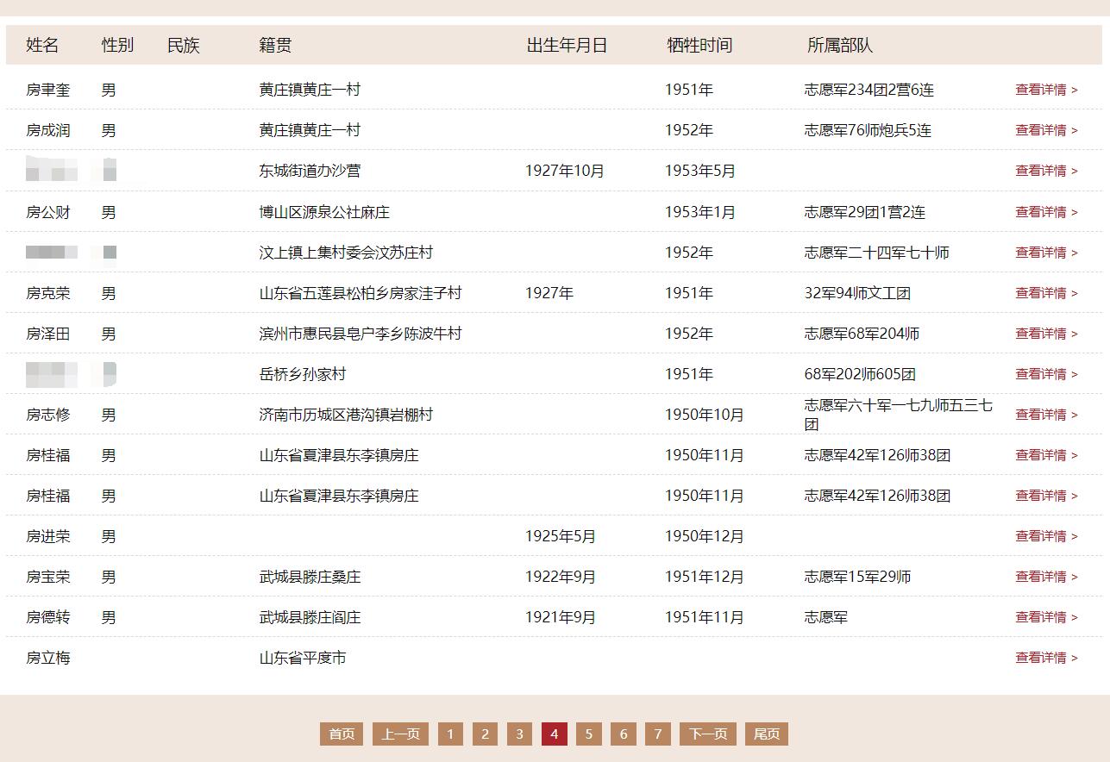Viewport: 1110px width, 762px height.
Task: Select the 出生年月日 column header
Action: point(567,45)
